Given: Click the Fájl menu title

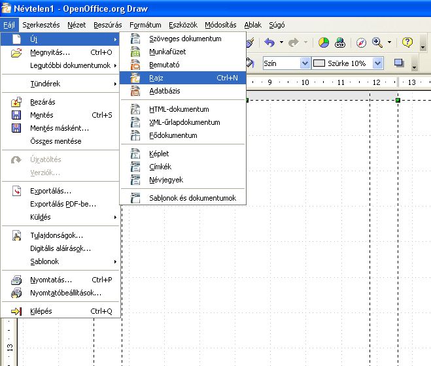Looking at the screenshot, I should point(9,25).
